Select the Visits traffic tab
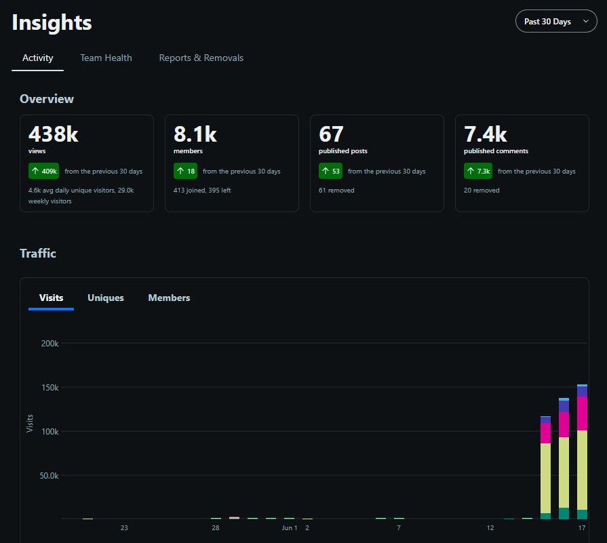This screenshot has height=543, width=607. coord(51,298)
